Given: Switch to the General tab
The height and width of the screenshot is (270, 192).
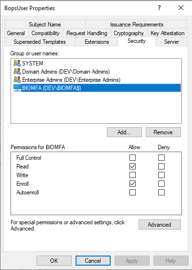Looking at the screenshot, I should pos(16,33).
